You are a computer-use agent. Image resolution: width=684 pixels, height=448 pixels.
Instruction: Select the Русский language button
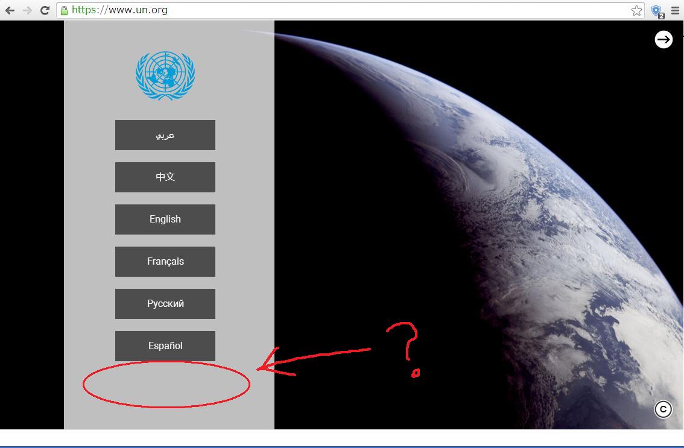[165, 304]
